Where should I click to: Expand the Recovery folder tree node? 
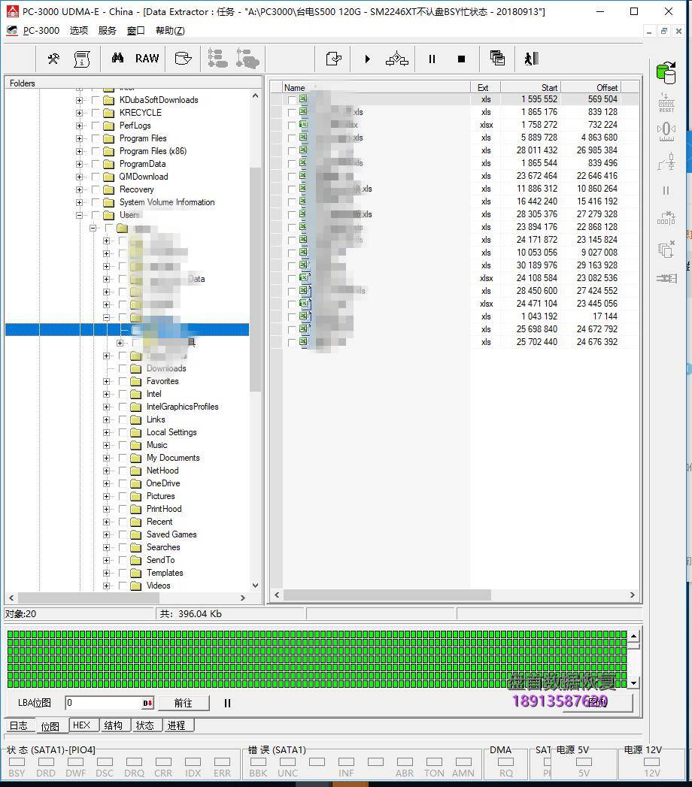coord(79,189)
